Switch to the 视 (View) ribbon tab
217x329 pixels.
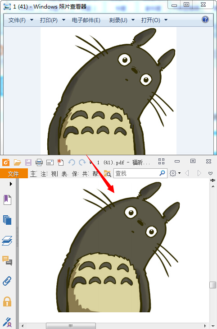(54, 174)
